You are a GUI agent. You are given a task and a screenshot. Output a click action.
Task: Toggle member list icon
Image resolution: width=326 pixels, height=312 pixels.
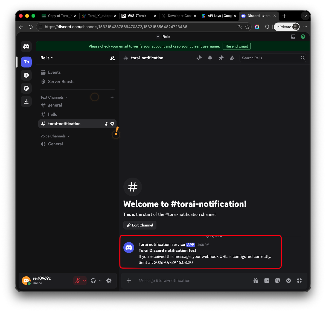(232, 58)
